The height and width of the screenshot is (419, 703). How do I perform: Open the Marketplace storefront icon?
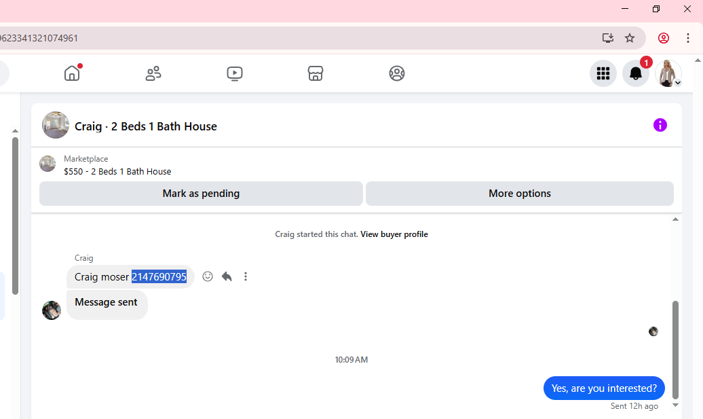click(316, 73)
